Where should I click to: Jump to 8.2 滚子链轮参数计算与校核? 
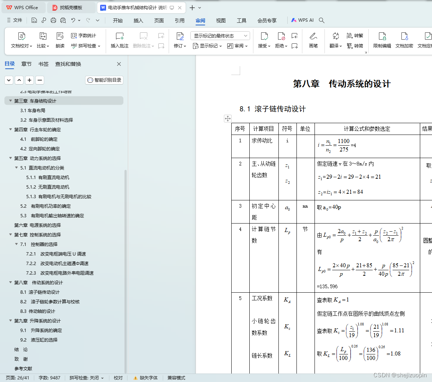[x=50, y=302]
